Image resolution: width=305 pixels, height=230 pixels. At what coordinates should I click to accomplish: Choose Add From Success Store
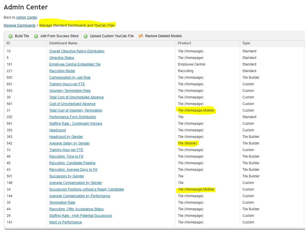point(59,36)
